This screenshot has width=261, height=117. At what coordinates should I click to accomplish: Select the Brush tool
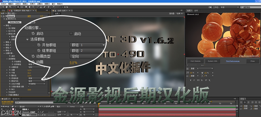click(38, 7)
